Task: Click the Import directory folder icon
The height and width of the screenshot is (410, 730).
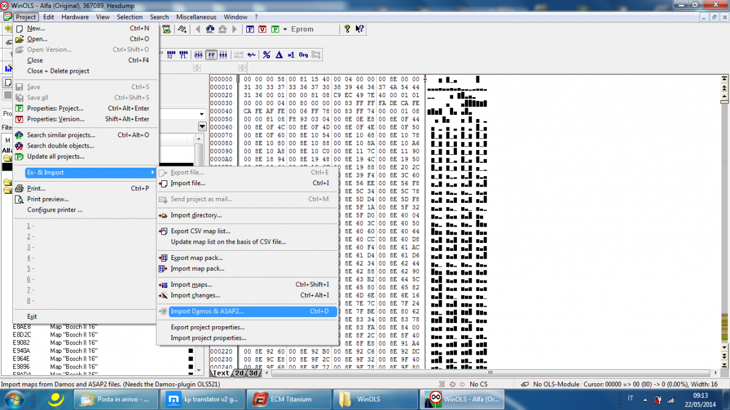Action: 163,215
